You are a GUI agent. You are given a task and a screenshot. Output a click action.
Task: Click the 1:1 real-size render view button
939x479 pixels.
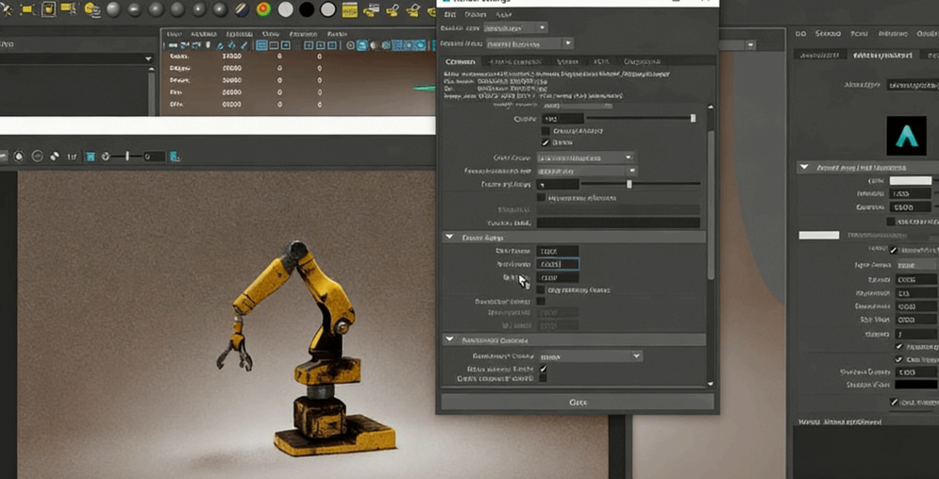point(72,157)
